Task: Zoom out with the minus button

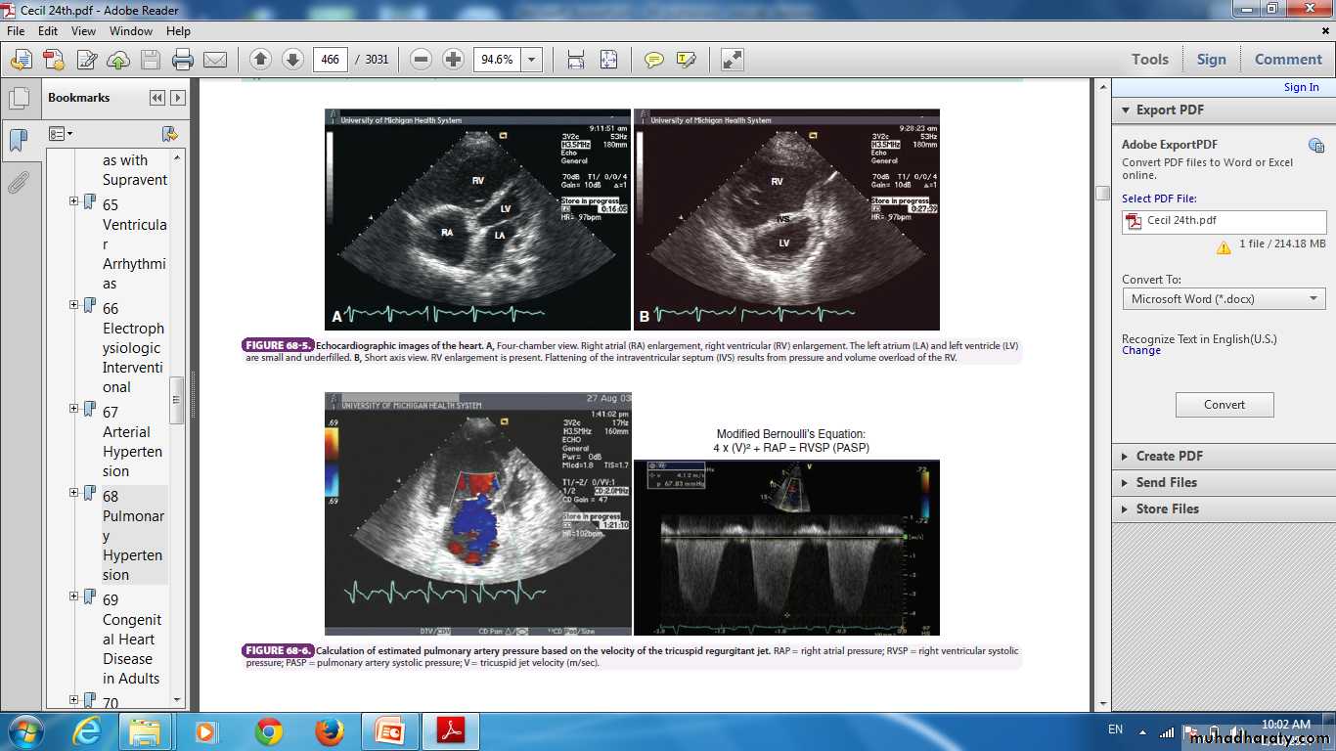Action: (x=422, y=60)
